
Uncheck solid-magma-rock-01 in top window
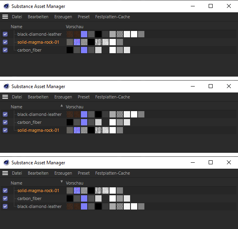5,42
